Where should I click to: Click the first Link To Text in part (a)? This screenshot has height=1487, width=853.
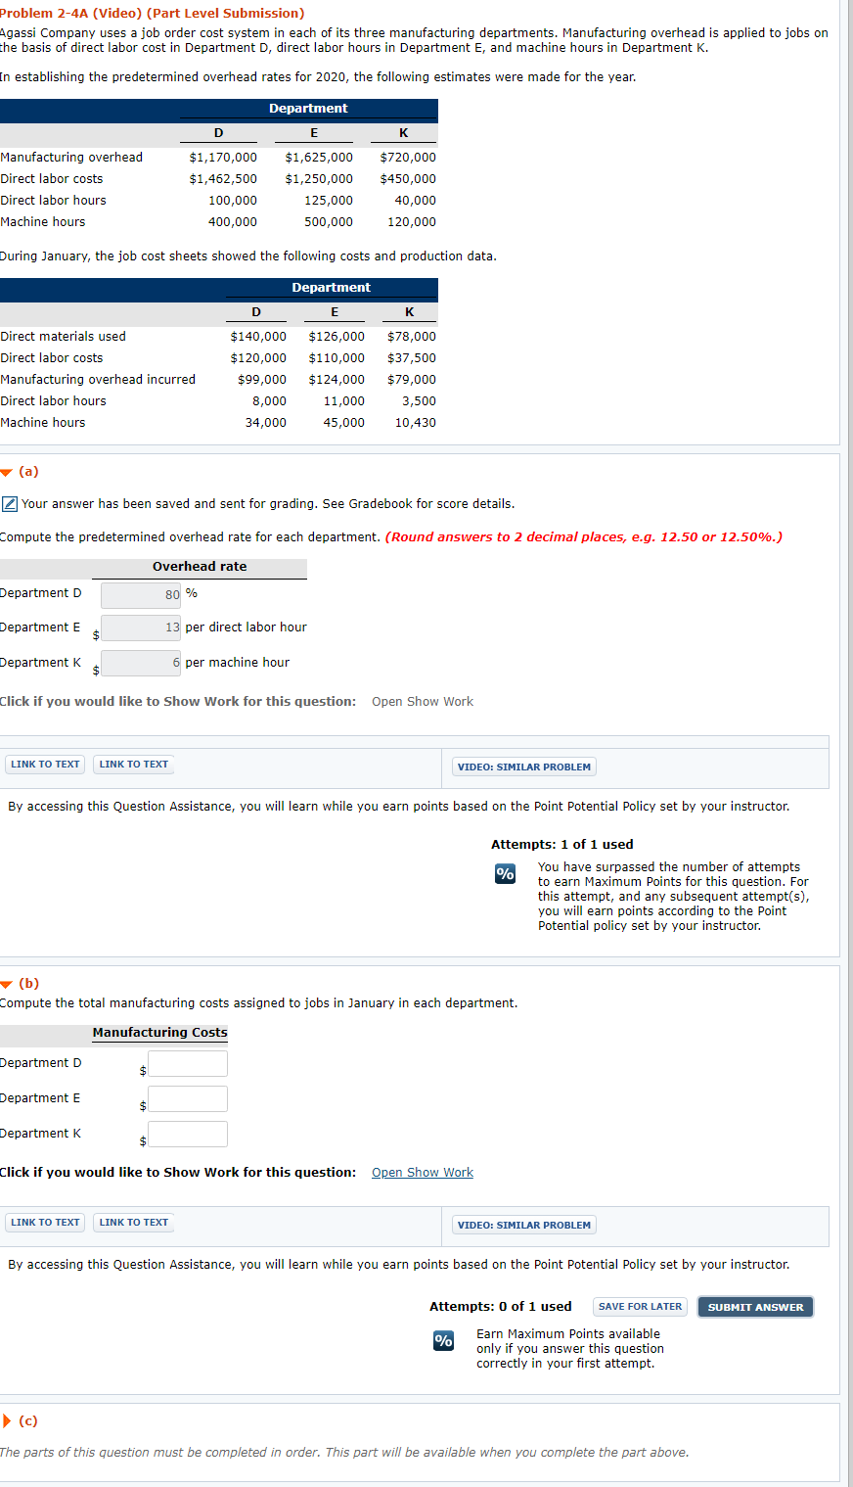pyautogui.click(x=44, y=764)
